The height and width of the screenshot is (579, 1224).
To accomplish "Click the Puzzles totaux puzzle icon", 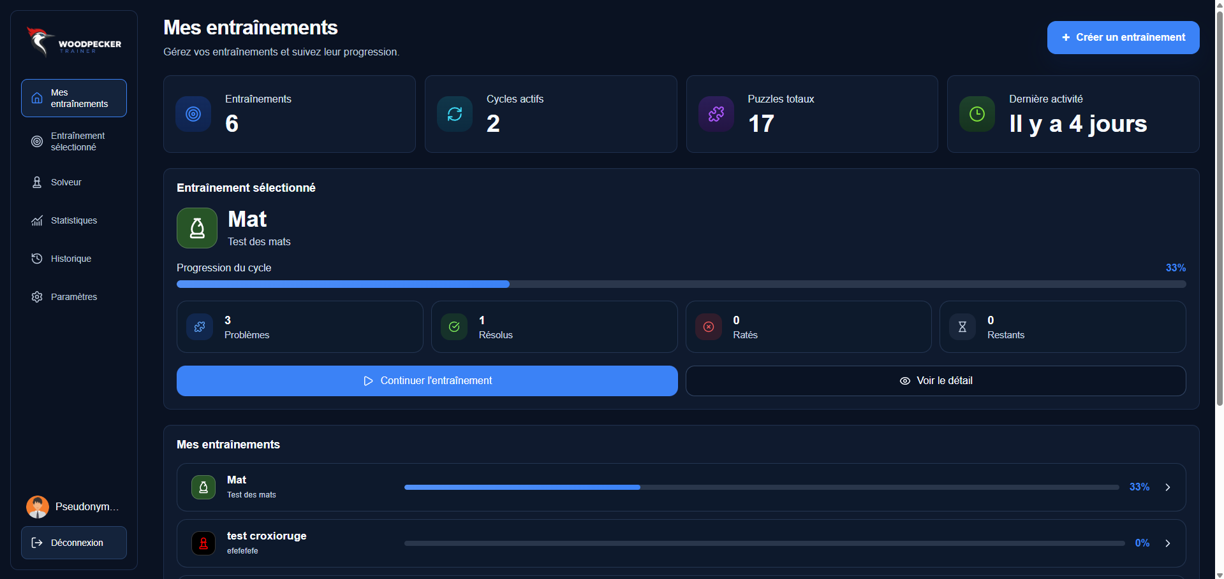I will 716,114.
